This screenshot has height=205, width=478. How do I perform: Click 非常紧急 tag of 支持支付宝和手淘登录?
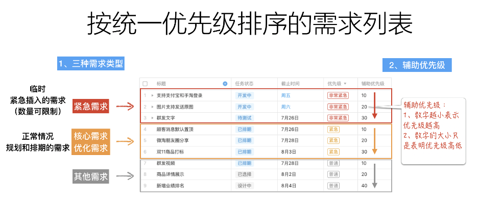tap(338, 95)
